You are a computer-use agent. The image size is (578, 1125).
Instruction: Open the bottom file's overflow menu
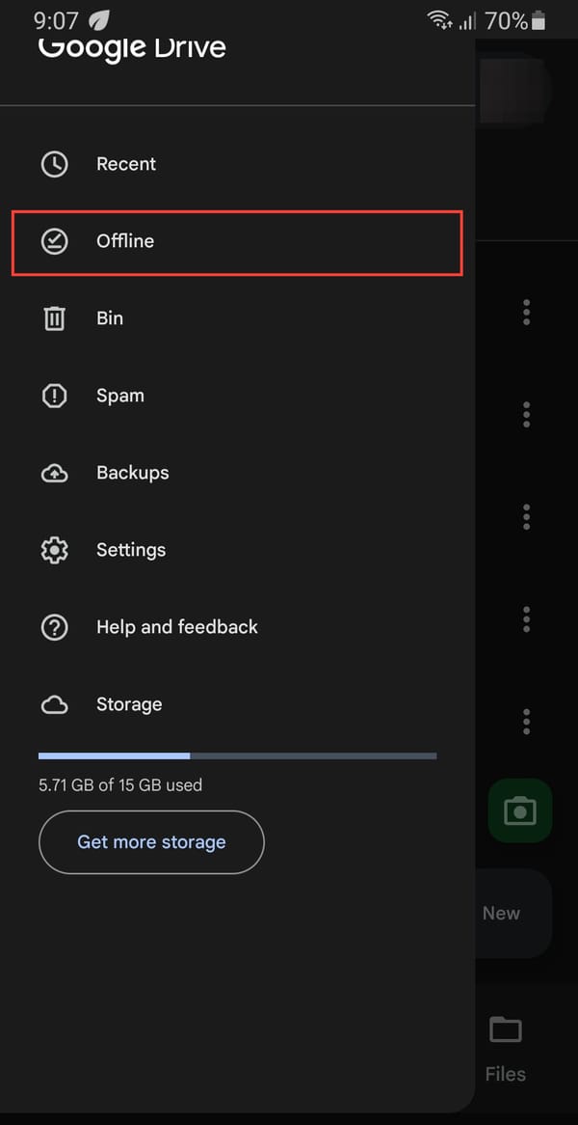[x=526, y=721]
